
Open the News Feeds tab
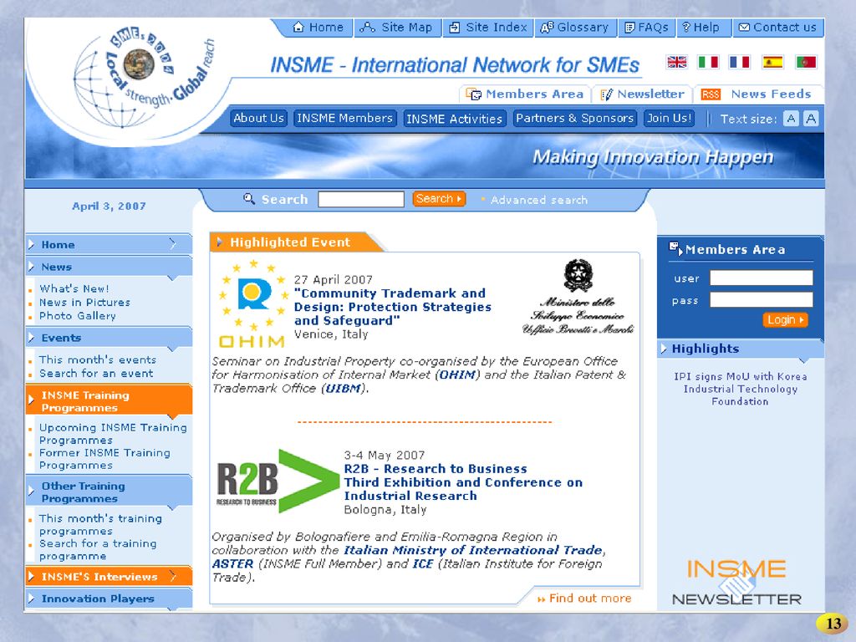click(x=757, y=94)
